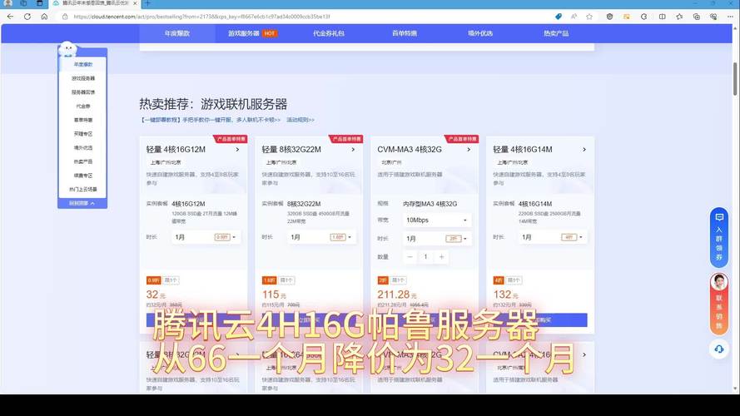Switch to the 代金券礼包 nav tab
This screenshot has width=740, height=416.
329,33
